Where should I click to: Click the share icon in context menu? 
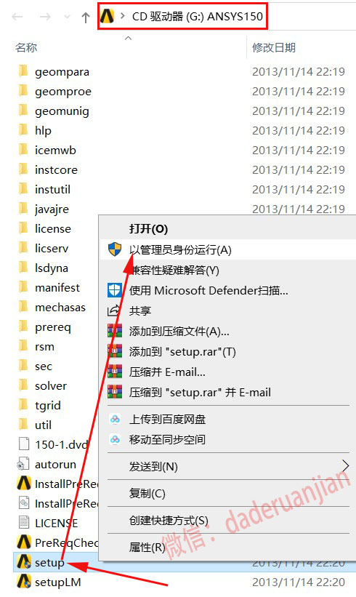coord(114,310)
